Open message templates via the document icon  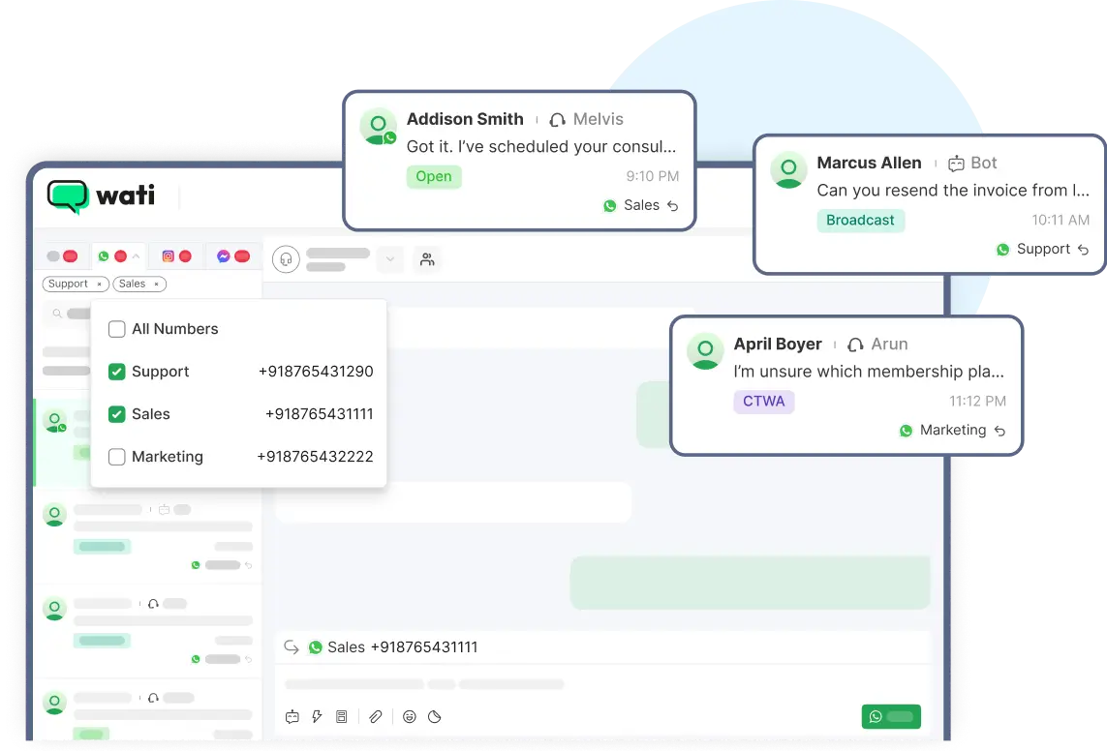(x=340, y=716)
